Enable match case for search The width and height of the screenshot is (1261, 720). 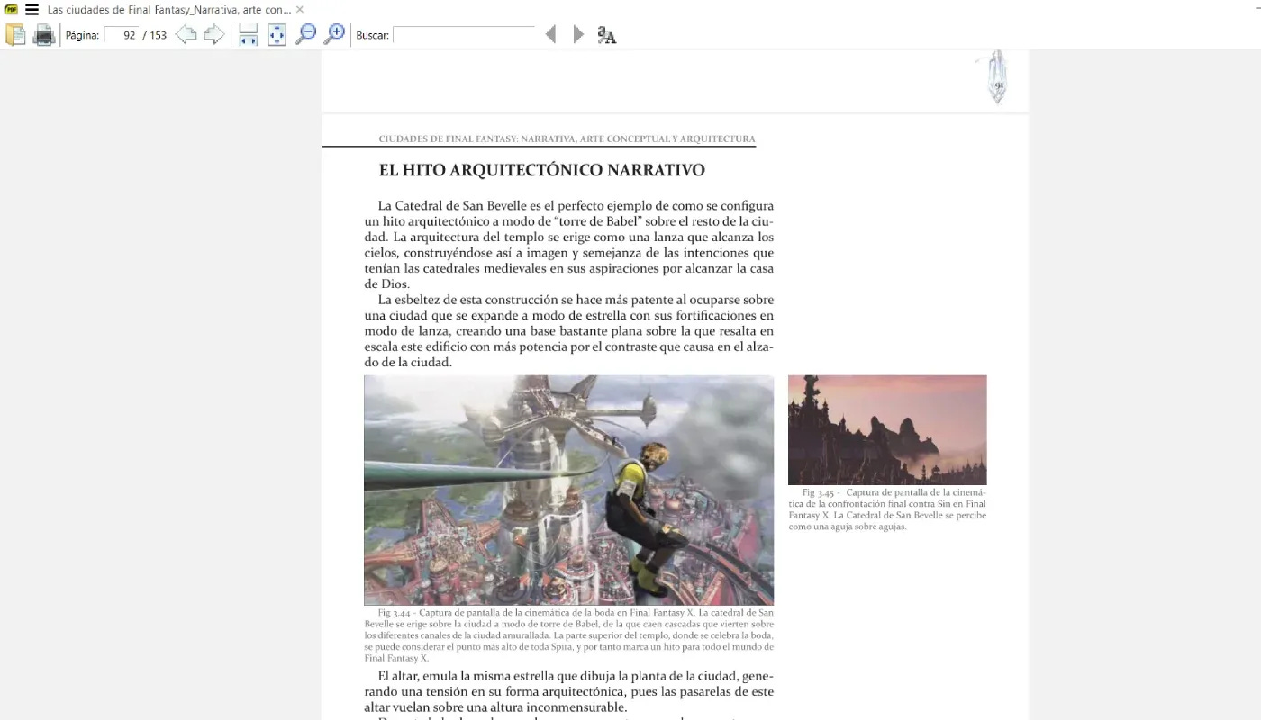[x=604, y=34]
